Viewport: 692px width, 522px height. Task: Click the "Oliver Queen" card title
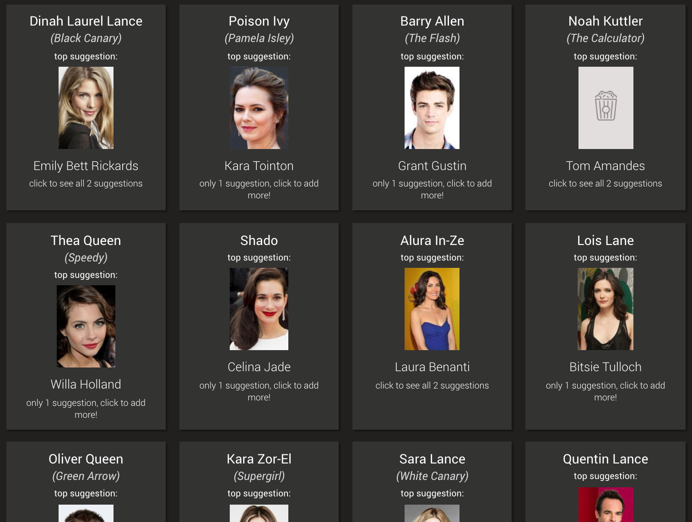(x=86, y=459)
